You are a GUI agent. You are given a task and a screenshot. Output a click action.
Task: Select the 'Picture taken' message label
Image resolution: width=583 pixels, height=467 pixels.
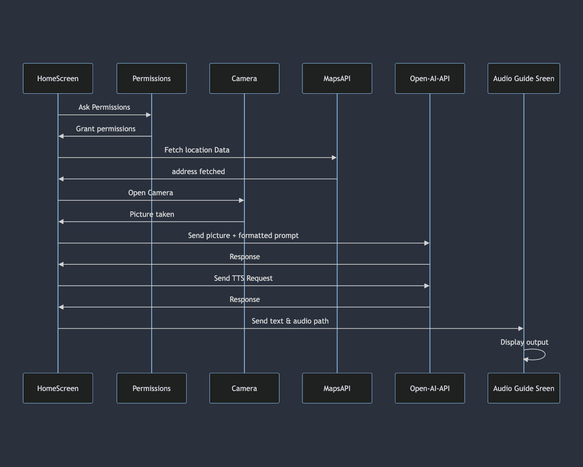click(x=152, y=214)
